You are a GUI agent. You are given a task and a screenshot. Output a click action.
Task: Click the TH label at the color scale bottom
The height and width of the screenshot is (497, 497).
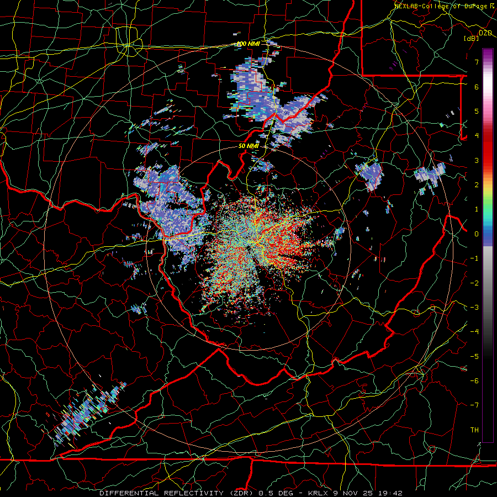474,430
